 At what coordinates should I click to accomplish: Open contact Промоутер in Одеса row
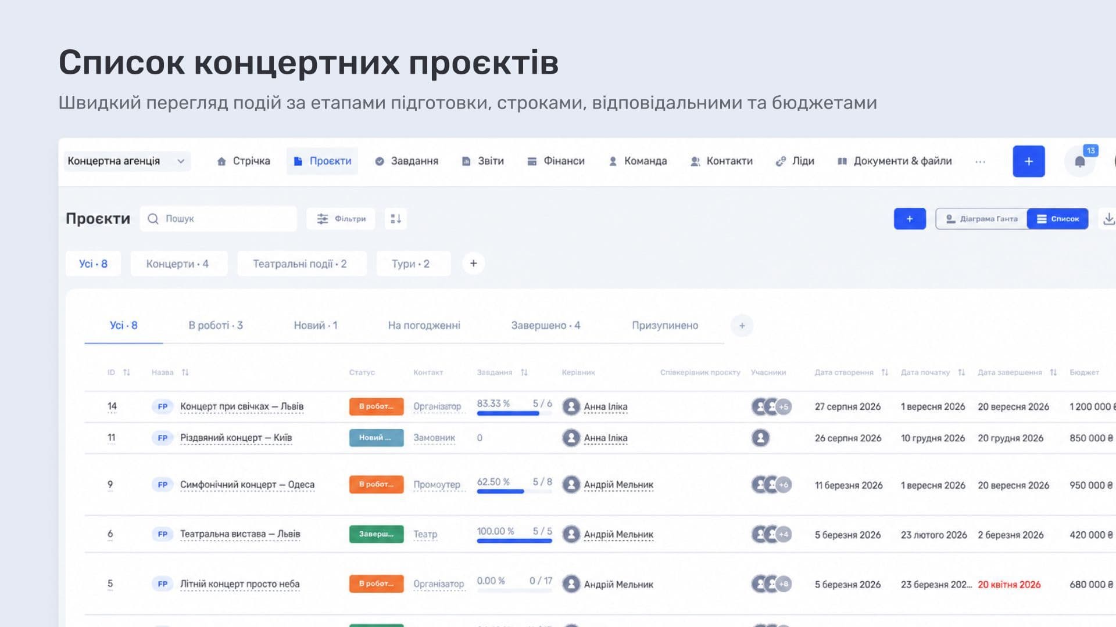(x=437, y=485)
